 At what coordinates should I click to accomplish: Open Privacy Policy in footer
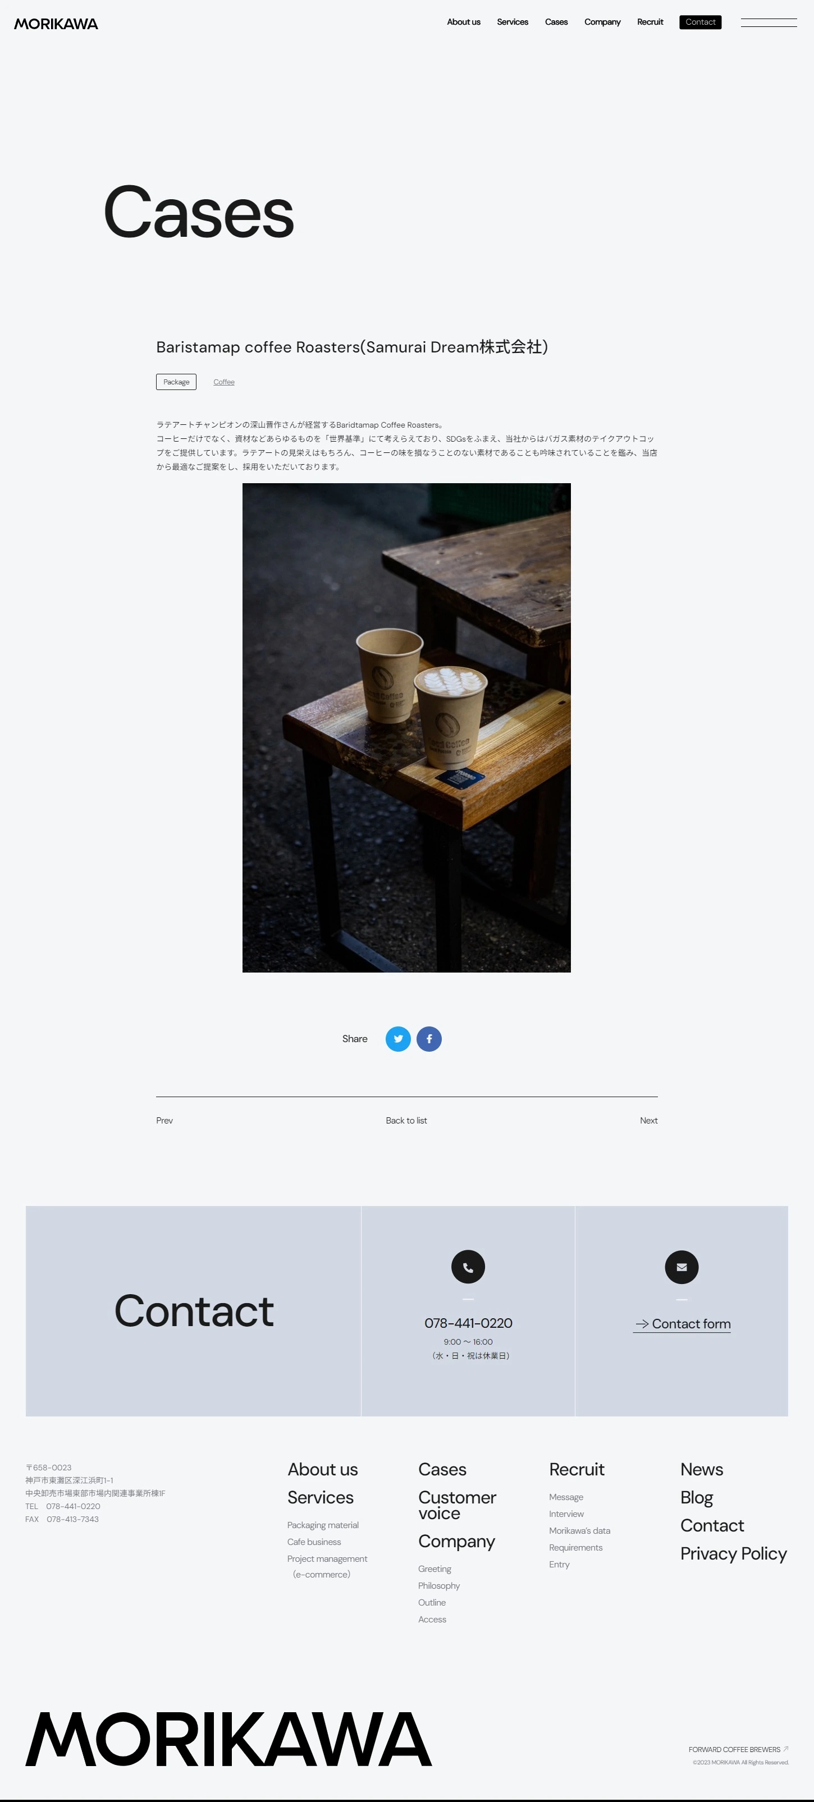click(x=734, y=1553)
